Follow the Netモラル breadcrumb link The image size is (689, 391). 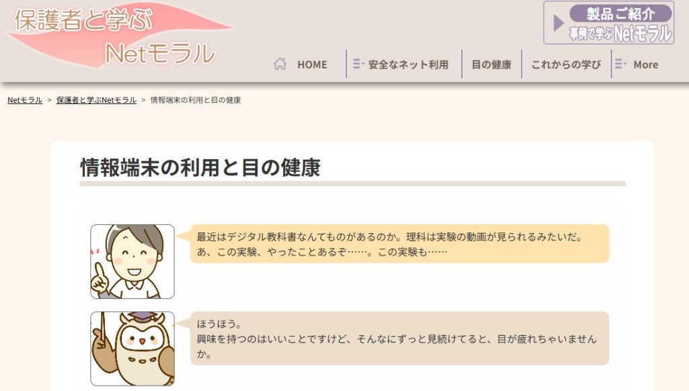(25, 100)
